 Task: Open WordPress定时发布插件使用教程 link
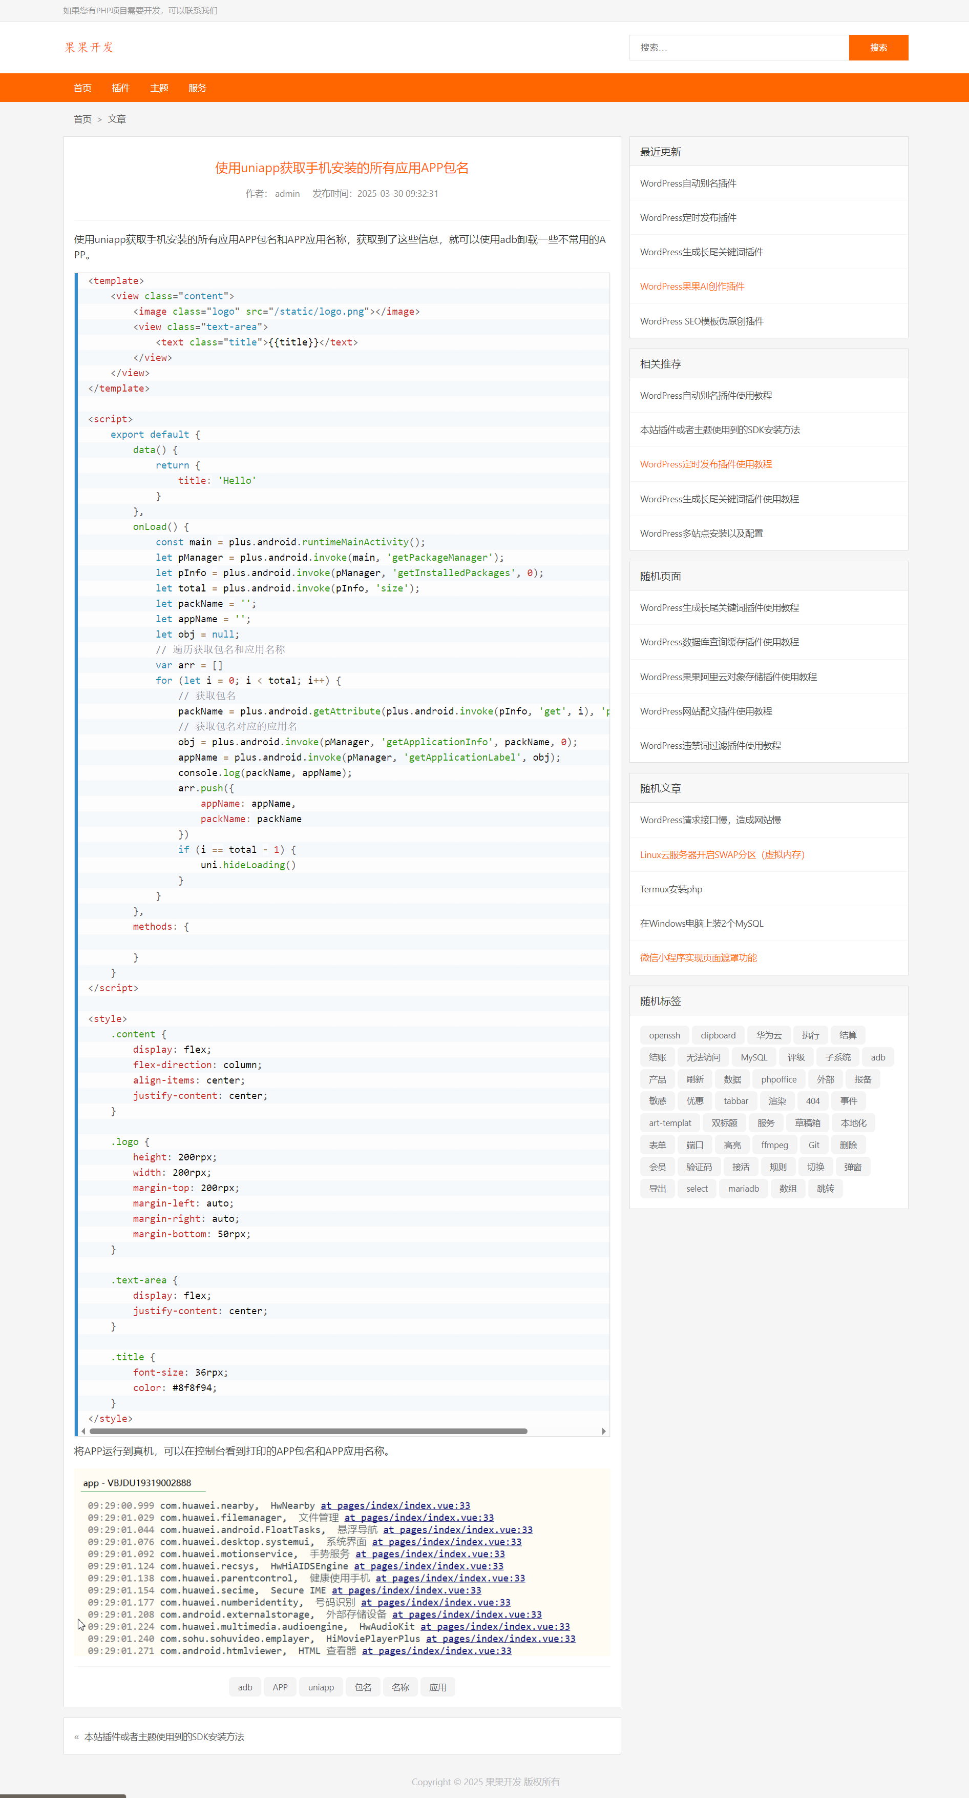click(706, 464)
